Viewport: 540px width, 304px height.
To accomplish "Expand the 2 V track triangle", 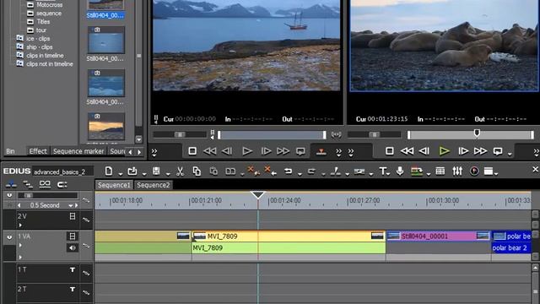I will (20, 225).
